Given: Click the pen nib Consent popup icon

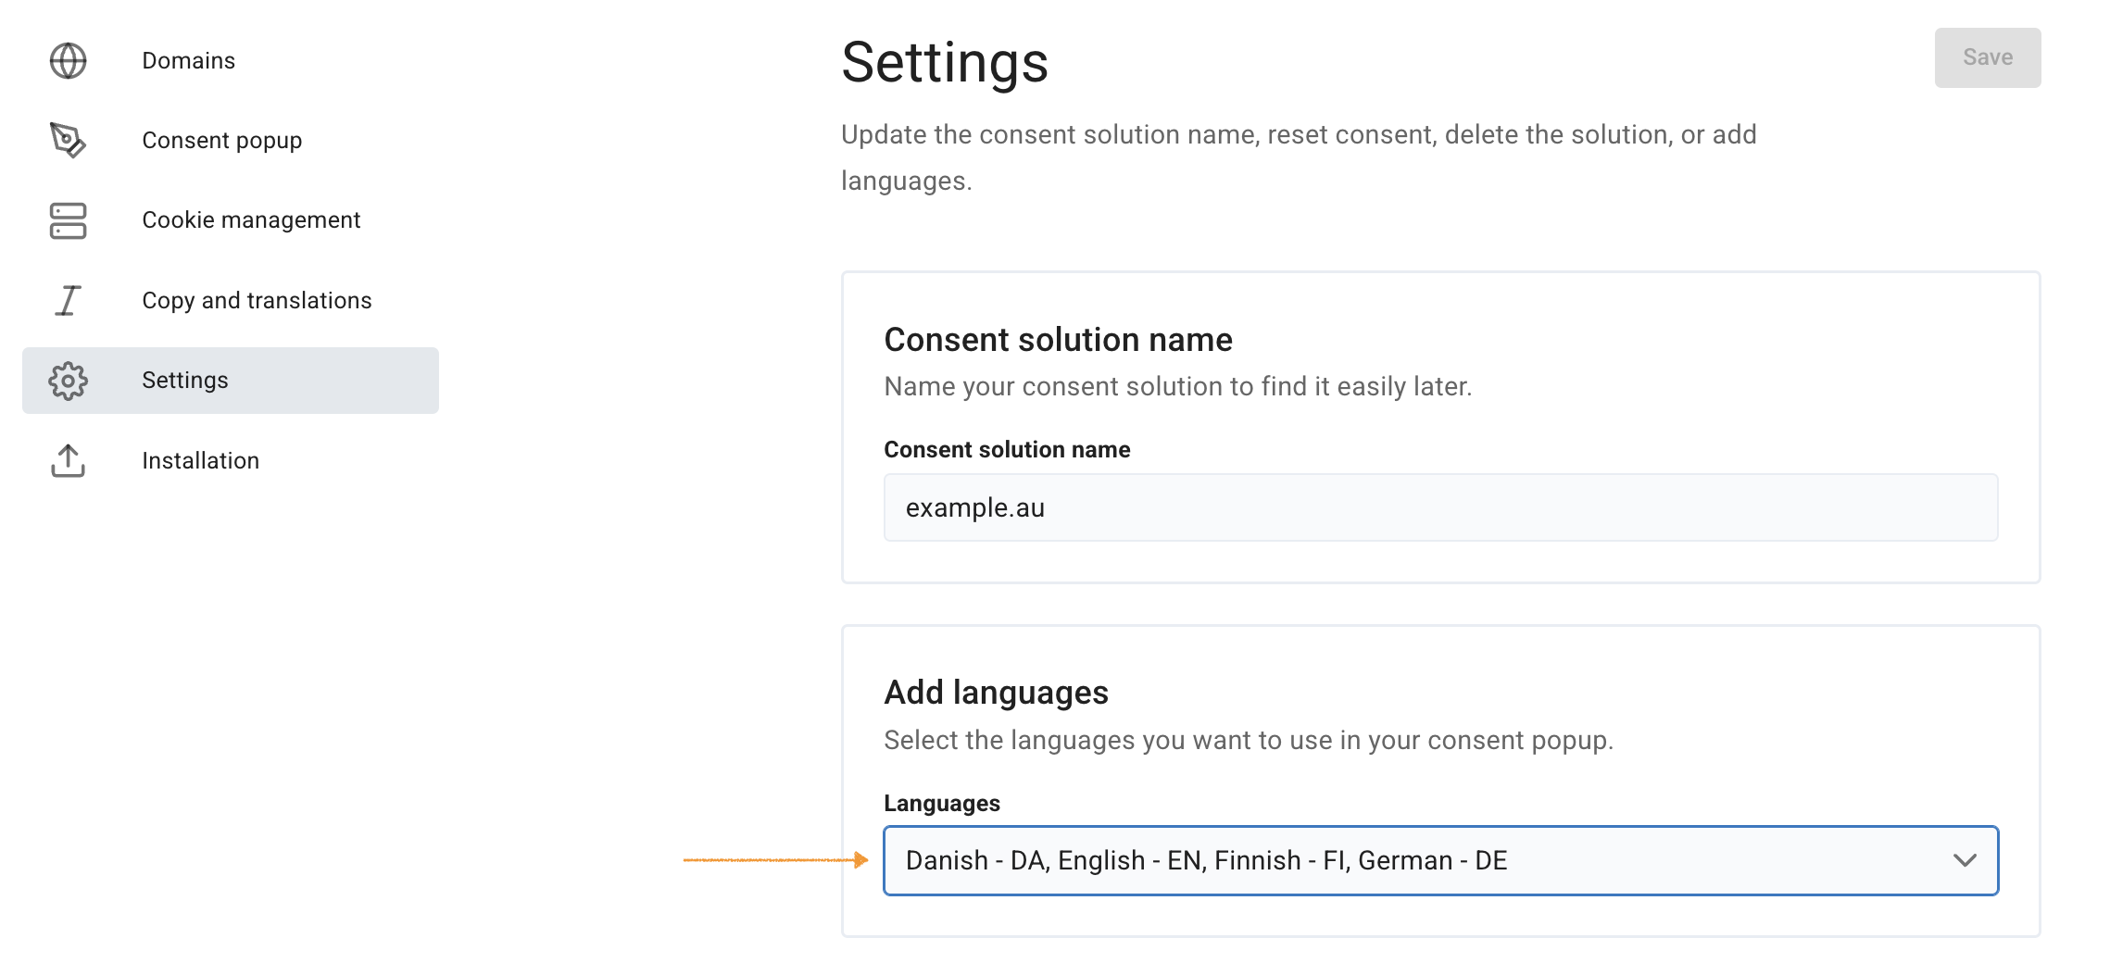Looking at the screenshot, I should click(x=68, y=141).
